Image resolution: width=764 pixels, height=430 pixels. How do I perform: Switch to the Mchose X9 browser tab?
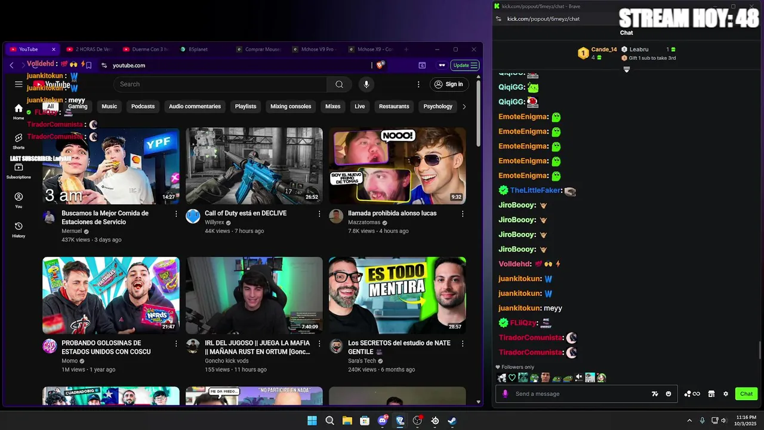coord(371,49)
